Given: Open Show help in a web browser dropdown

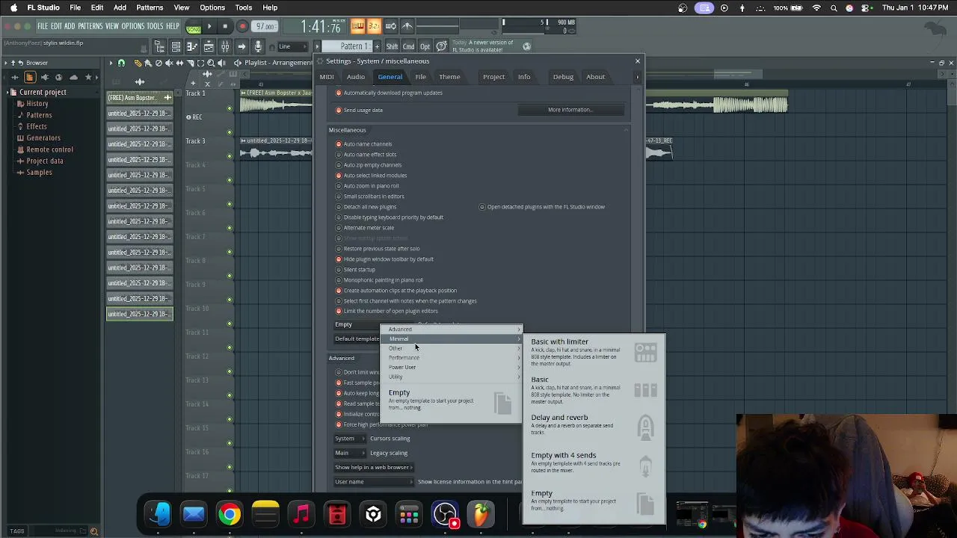Looking at the screenshot, I should 374,467.
